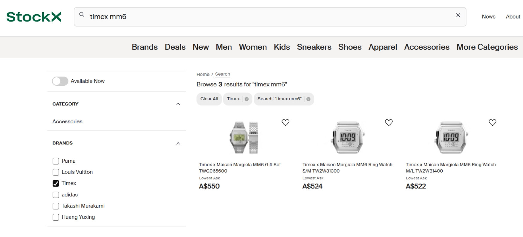Open the Apparel menu
This screenshot has width=523, height=237.
pyautogui.click(x=383, y=47)
